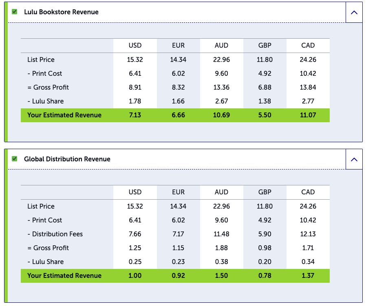Click EUR estimated revenue value 6.66
366x306 pixels.
179,115
